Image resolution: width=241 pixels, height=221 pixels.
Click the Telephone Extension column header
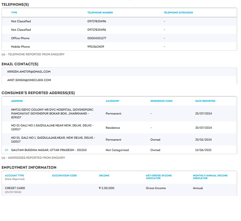point(178,13)
